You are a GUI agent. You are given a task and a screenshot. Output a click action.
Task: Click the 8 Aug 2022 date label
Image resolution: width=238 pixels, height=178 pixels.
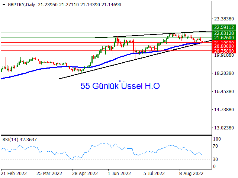pyautogui.click(x=191, y=173)
